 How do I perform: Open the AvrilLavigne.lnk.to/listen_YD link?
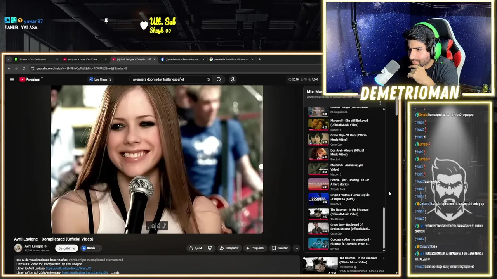coord(68,269)
